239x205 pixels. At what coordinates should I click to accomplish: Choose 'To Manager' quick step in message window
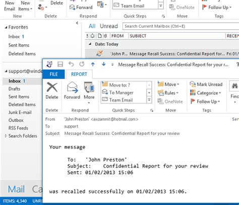pos(124,93)
